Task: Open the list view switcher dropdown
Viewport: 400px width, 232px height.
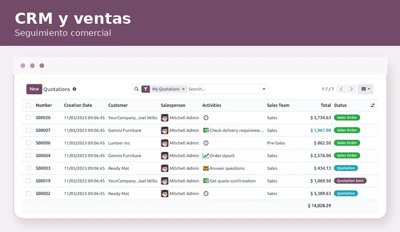Action: point(365,89)
